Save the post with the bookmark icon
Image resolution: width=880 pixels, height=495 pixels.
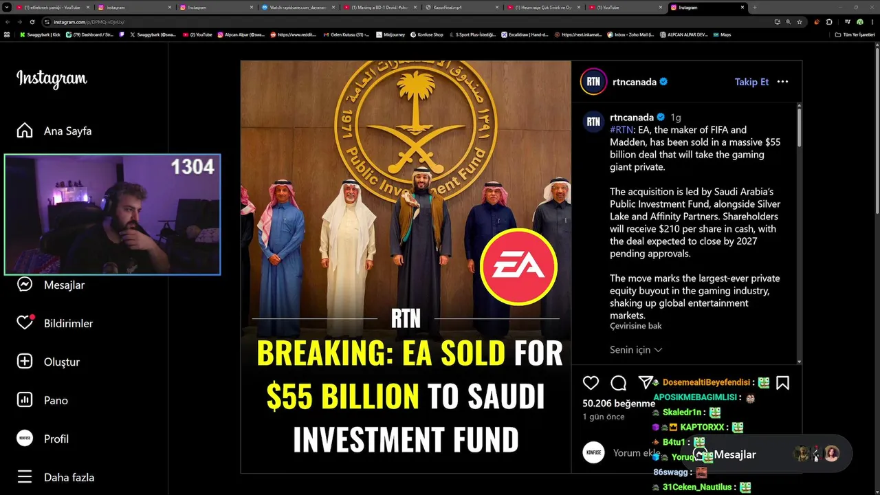click(x=782, y=383)
